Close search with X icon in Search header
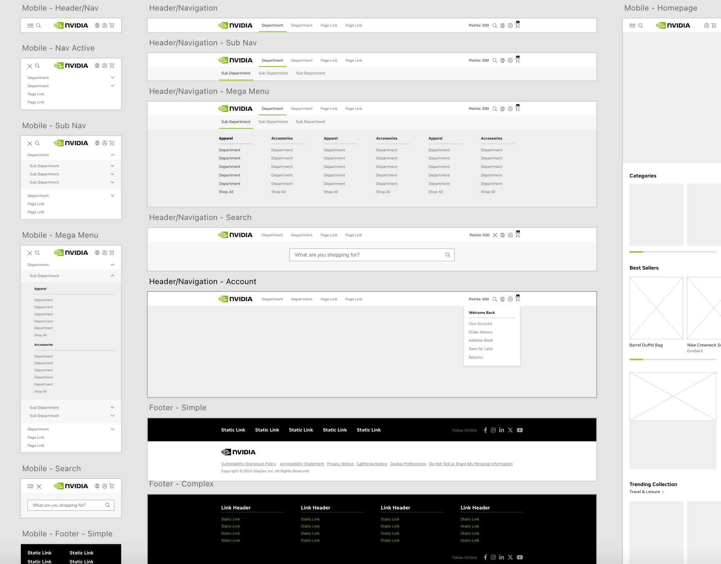 click(495, 235)
